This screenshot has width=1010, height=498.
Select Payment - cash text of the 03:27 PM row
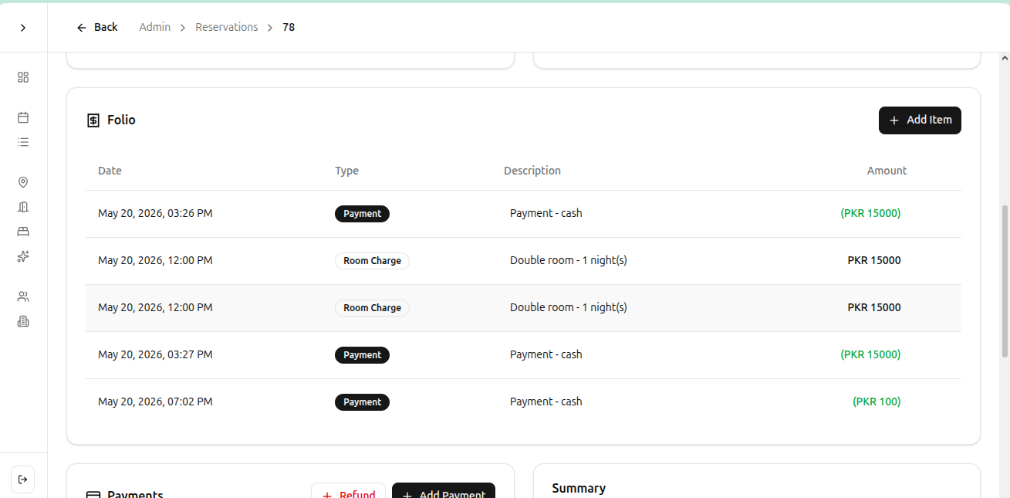point(546,354)
